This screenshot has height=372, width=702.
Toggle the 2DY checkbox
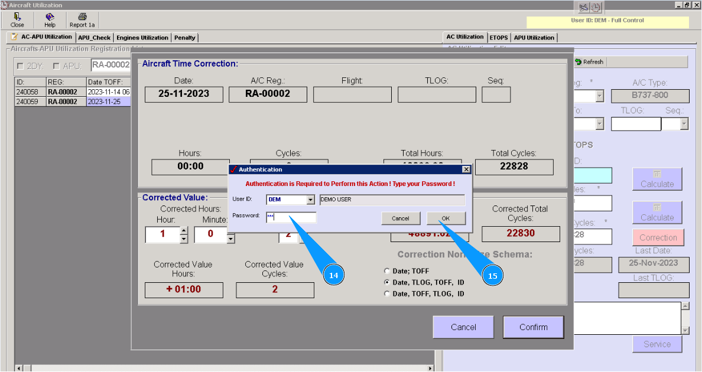tap(20, 66)
